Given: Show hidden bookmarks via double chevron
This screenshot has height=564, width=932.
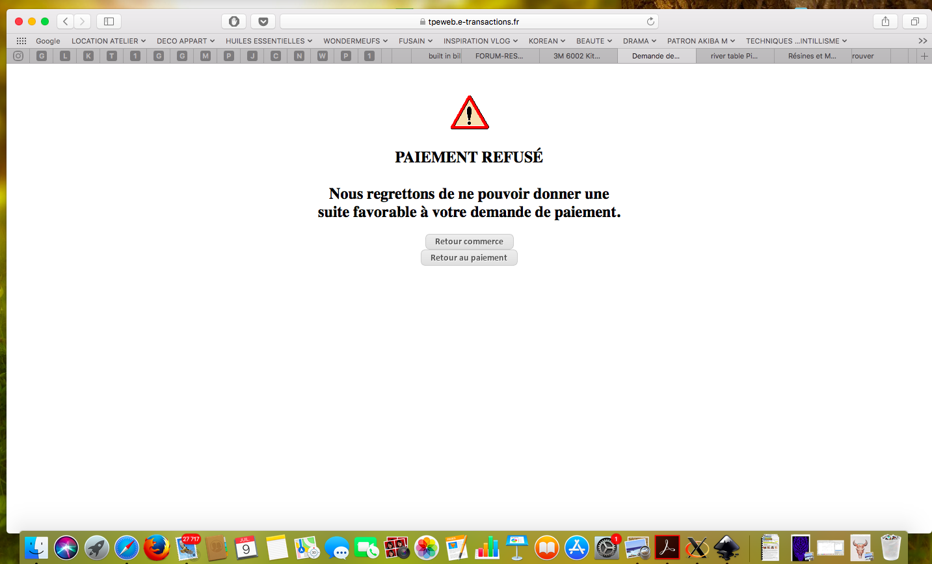Looking at the screenshot, I should click(922, 40).
